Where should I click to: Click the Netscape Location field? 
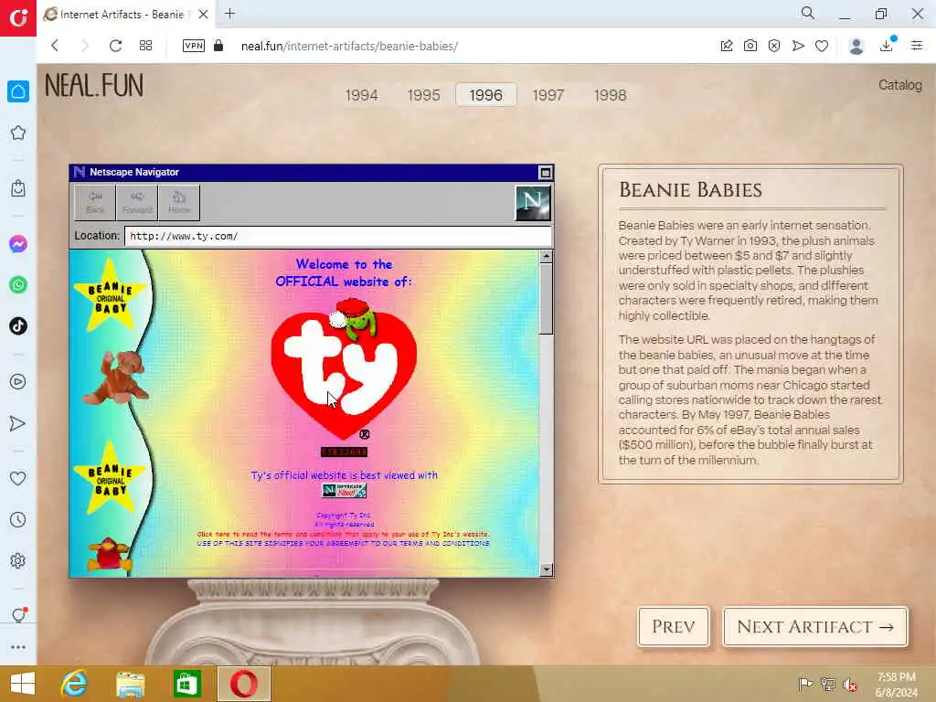pos(337,236)
